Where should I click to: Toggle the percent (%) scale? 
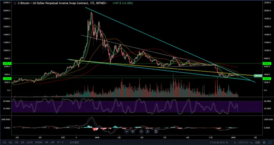click(x=235, y=143)
